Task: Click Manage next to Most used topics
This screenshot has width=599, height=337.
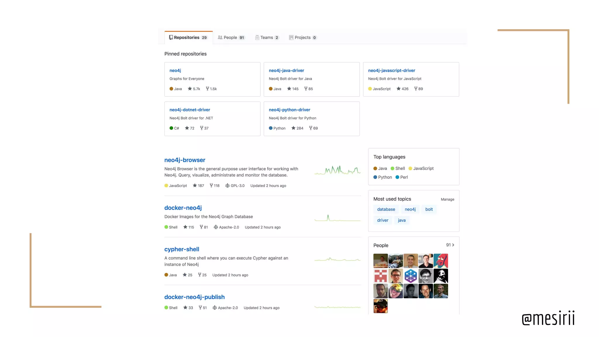Action: [x=447, y=199]
